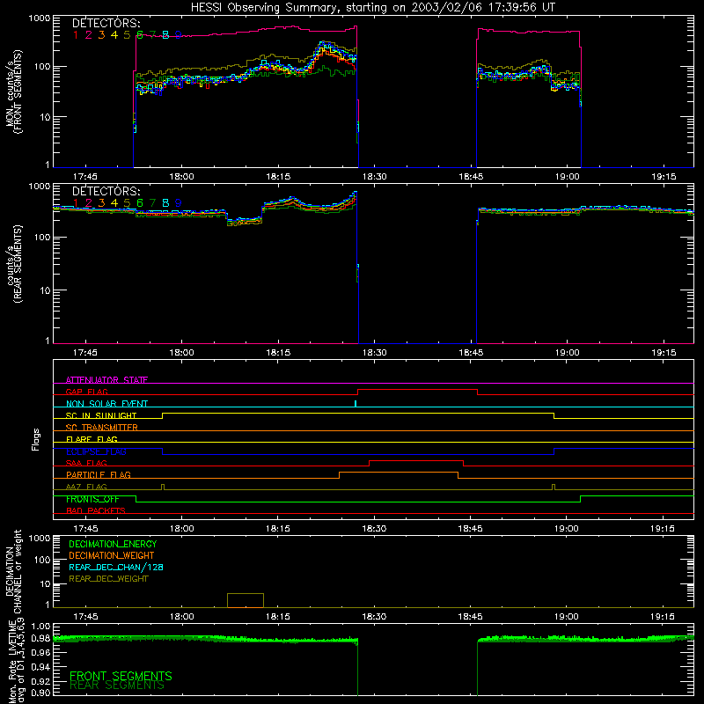The image size is (704, 704).
Task: Click the ECLIPSE_FLAG label
Action: point(96,451)
